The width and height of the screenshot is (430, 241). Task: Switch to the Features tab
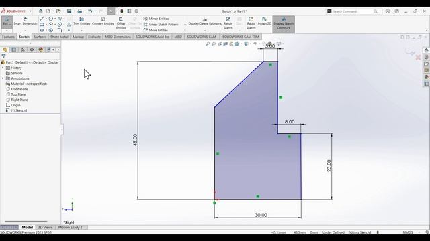(8, 37)
